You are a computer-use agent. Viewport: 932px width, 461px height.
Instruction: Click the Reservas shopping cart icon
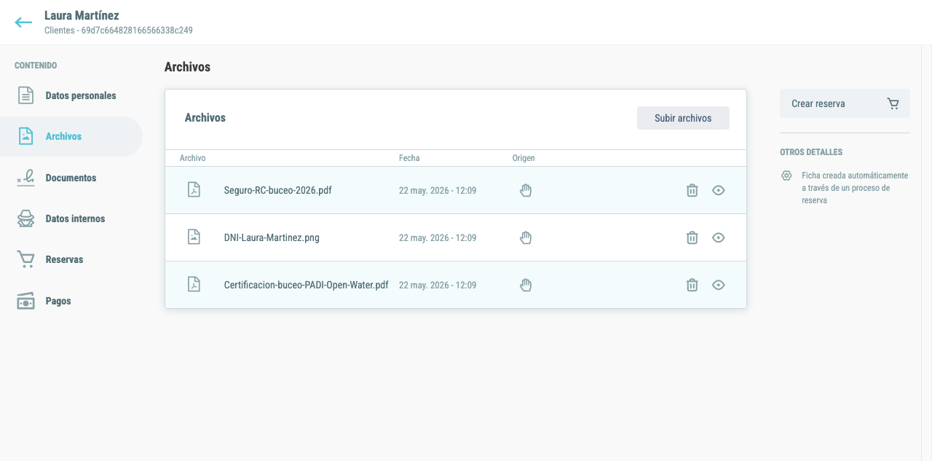tap(25, 259)
